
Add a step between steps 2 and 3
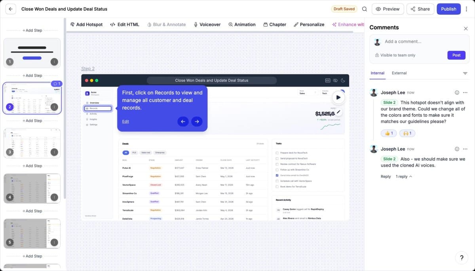[x=32, y=121]
